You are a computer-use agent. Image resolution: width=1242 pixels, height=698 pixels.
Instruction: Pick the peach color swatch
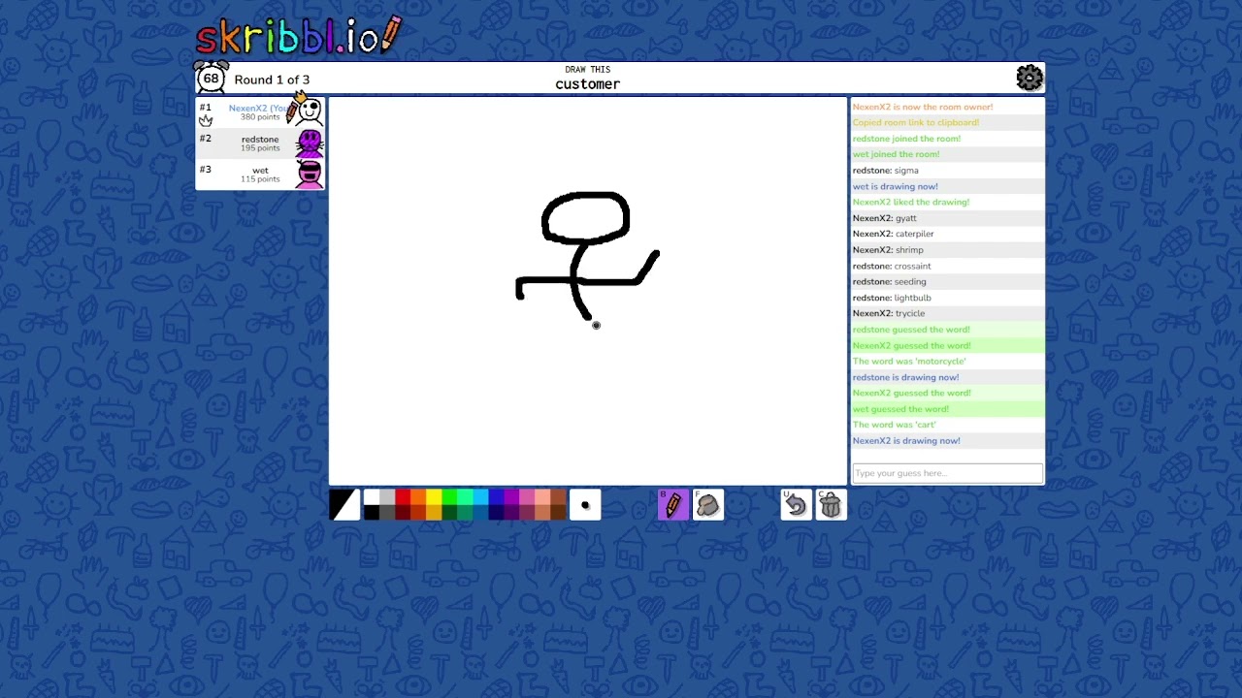tap(542, 497)
